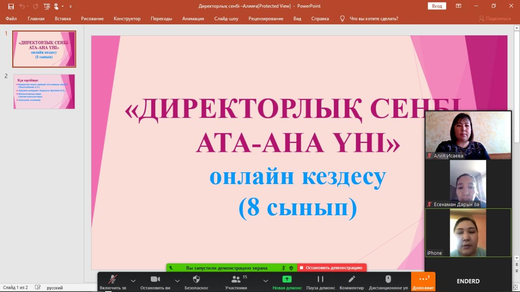This screenshot has height=292, width=520.
Task: Pause the screen share
Action: click(320, 279)
